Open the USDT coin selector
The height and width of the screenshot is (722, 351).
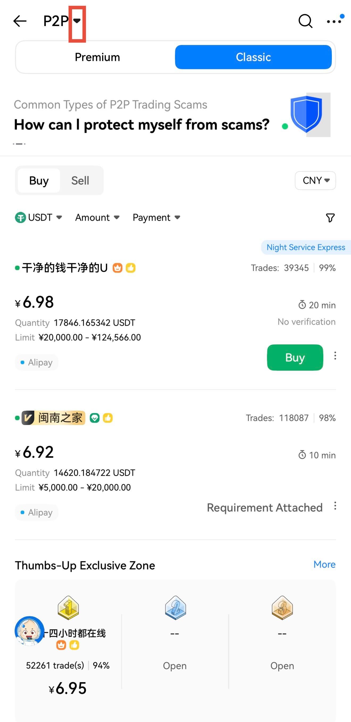[x=39, y=217]
